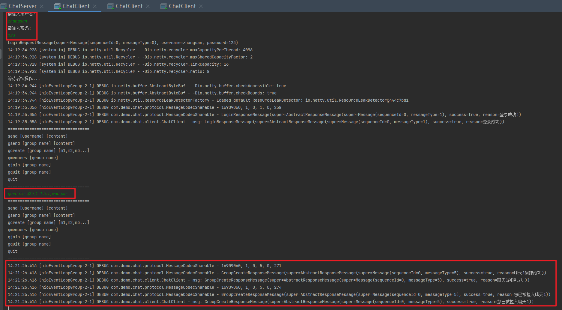Select the middle ChatClient tab
The height and width of the screenshot is (310, 562).
(129, 6)
